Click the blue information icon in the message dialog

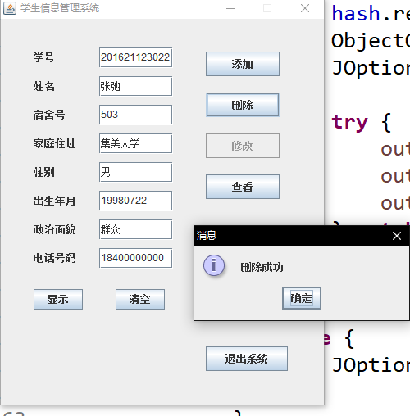click(214, 265)
